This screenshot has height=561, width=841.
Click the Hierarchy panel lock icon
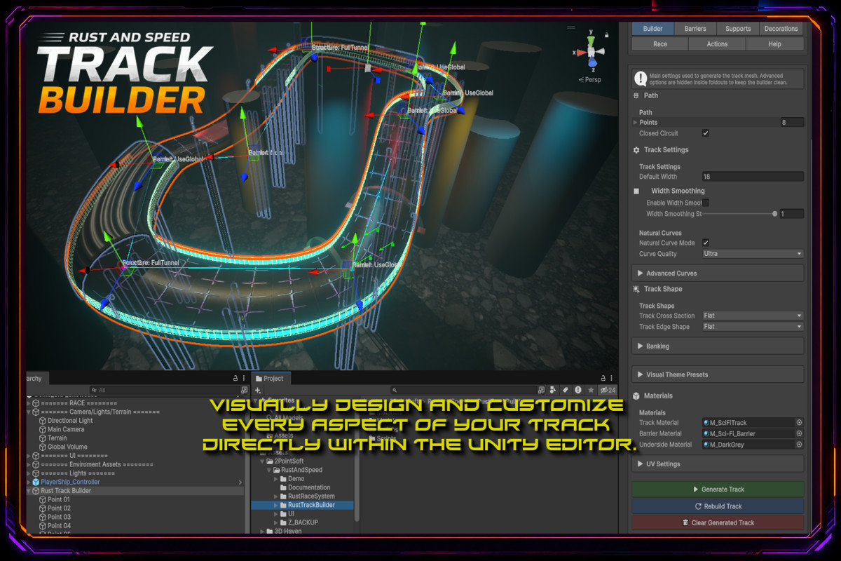pos(235,378)
